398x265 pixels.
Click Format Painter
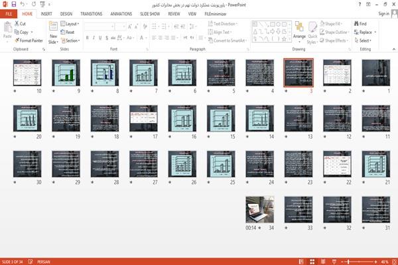[29, 41]
